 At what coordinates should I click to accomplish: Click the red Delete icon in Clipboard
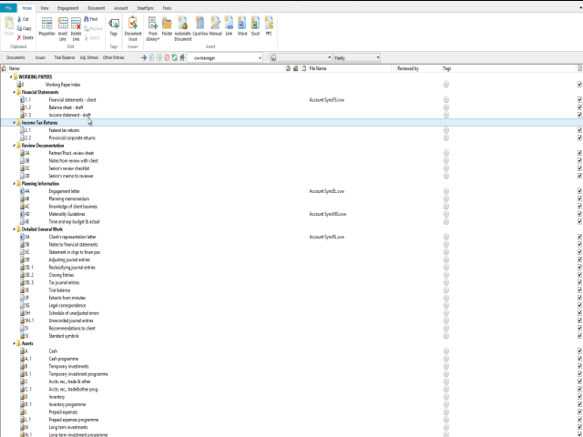(19, 37)
